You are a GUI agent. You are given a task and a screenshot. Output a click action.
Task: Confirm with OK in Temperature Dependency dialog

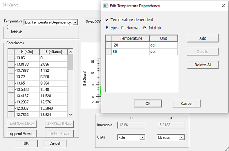pos(148,104)
